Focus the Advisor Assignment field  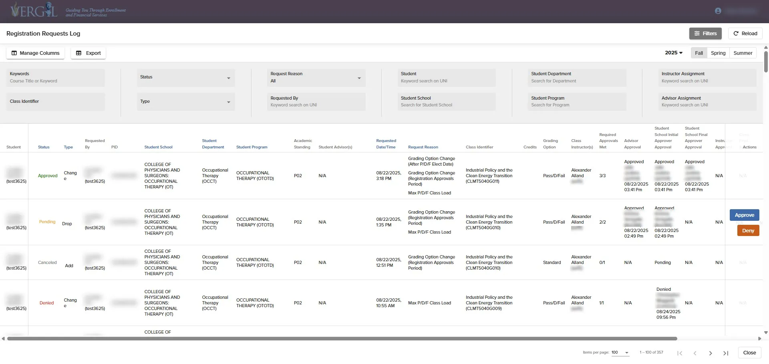tap(707, 102)
